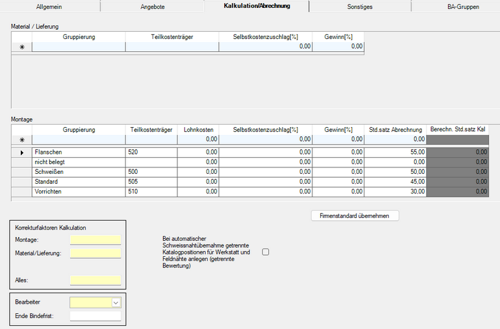Switch to the Allgemein tab

49,6
